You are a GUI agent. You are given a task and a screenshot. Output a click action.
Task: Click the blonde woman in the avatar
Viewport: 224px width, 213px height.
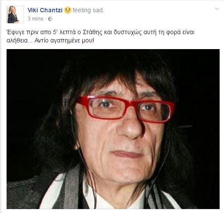[x=13, y=14]
